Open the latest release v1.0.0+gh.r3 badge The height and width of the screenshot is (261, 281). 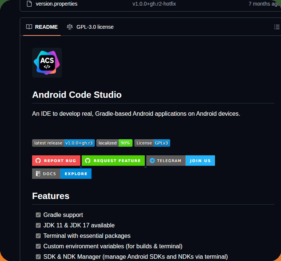pyautogui.click(x=63, y=143)
